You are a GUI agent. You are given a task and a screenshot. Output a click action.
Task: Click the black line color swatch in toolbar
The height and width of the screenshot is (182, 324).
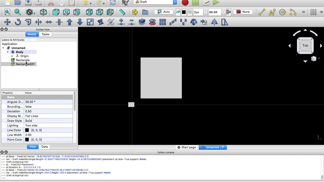click(184, 12)
